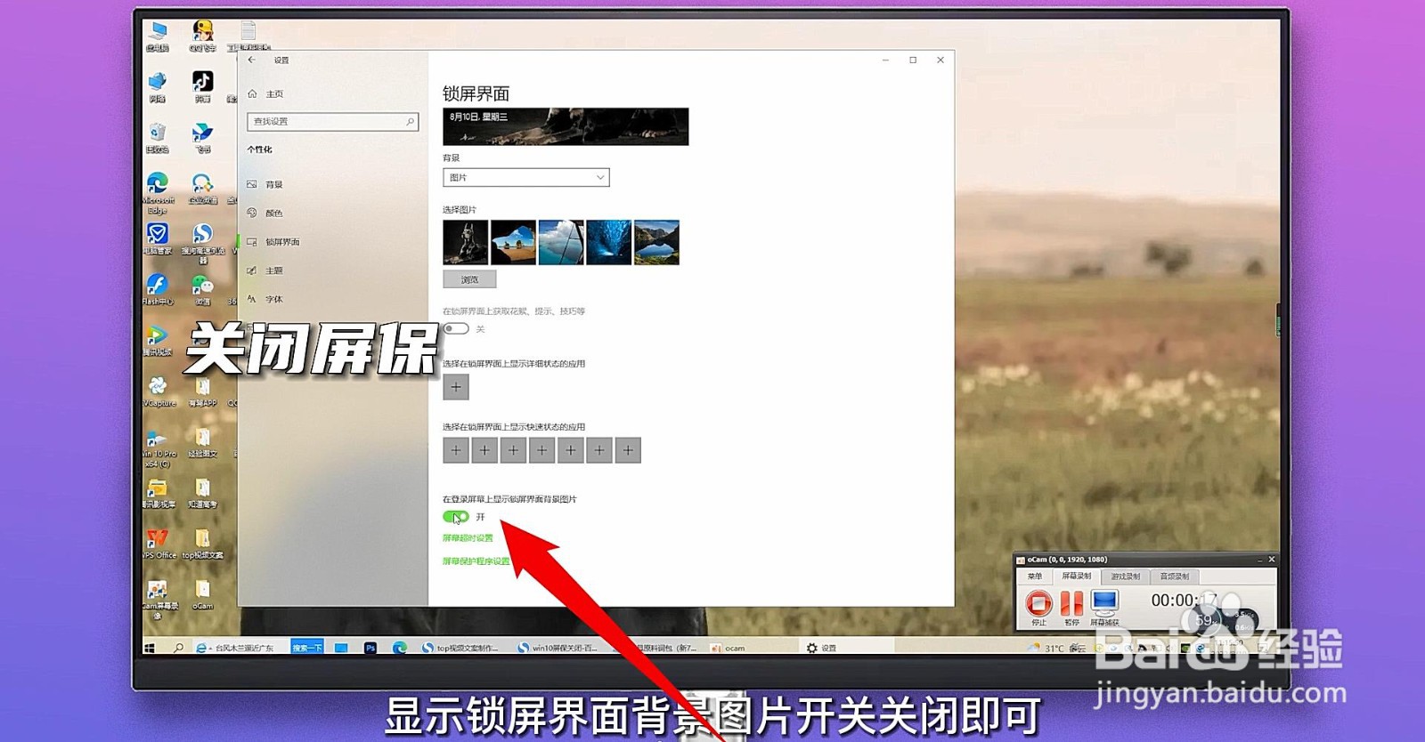Click the 微信 desktop icon
1425x742 pixels.
pos(203,289)
